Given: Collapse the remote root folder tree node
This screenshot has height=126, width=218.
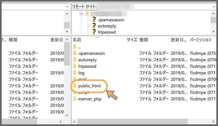Looking at the screenshot, I should [81, 13].
